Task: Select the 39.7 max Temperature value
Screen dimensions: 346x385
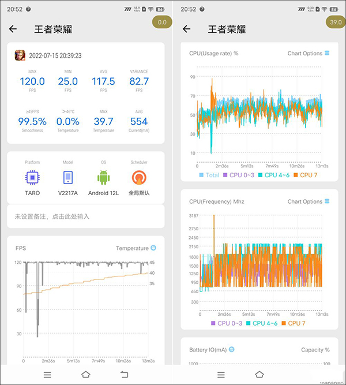Action: point(104,121)
